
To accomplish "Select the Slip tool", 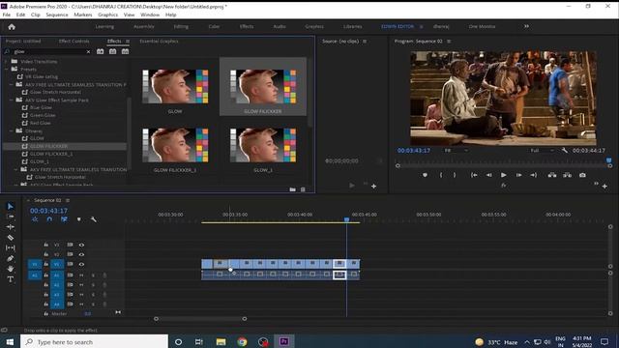I will (x=11, y=247).
